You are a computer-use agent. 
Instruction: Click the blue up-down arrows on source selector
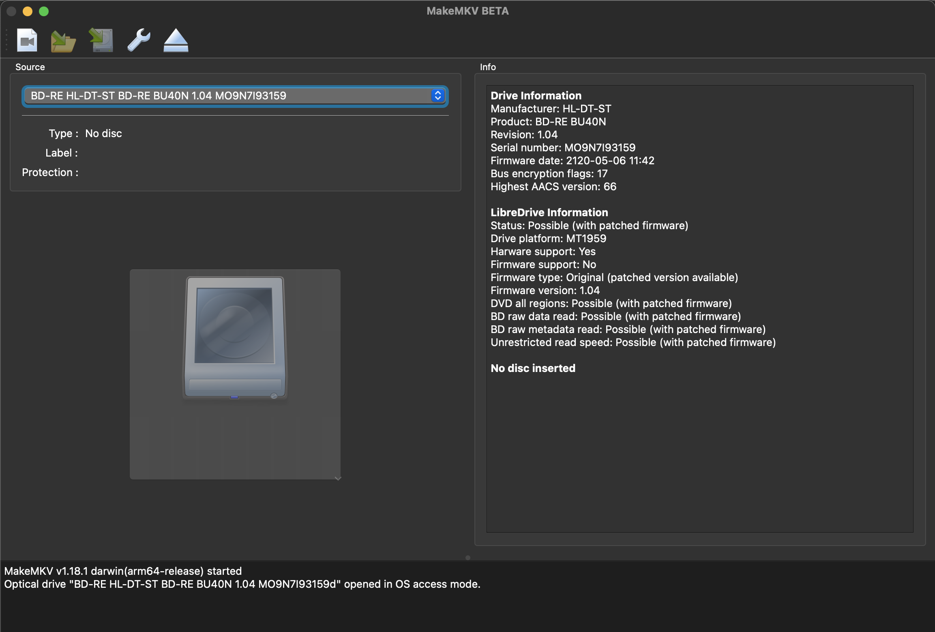(x=437, y=96)
